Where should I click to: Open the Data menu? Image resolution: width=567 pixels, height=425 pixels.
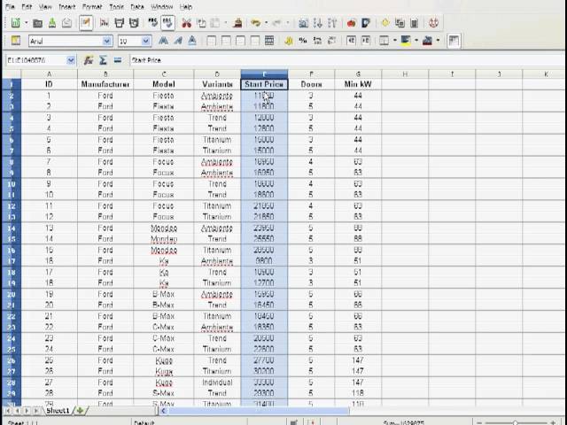(137, 7)
